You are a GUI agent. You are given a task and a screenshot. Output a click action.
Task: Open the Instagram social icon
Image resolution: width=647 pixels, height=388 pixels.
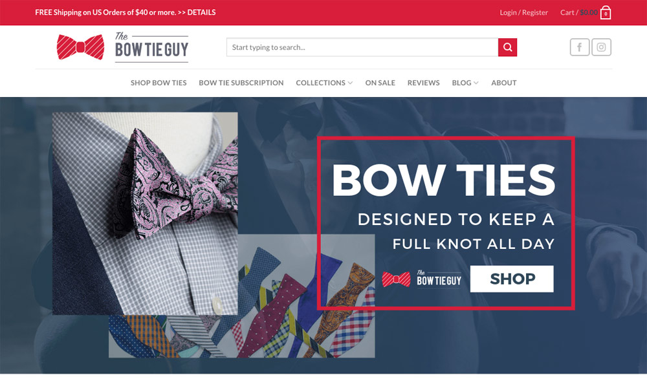(x=601, y=47)
